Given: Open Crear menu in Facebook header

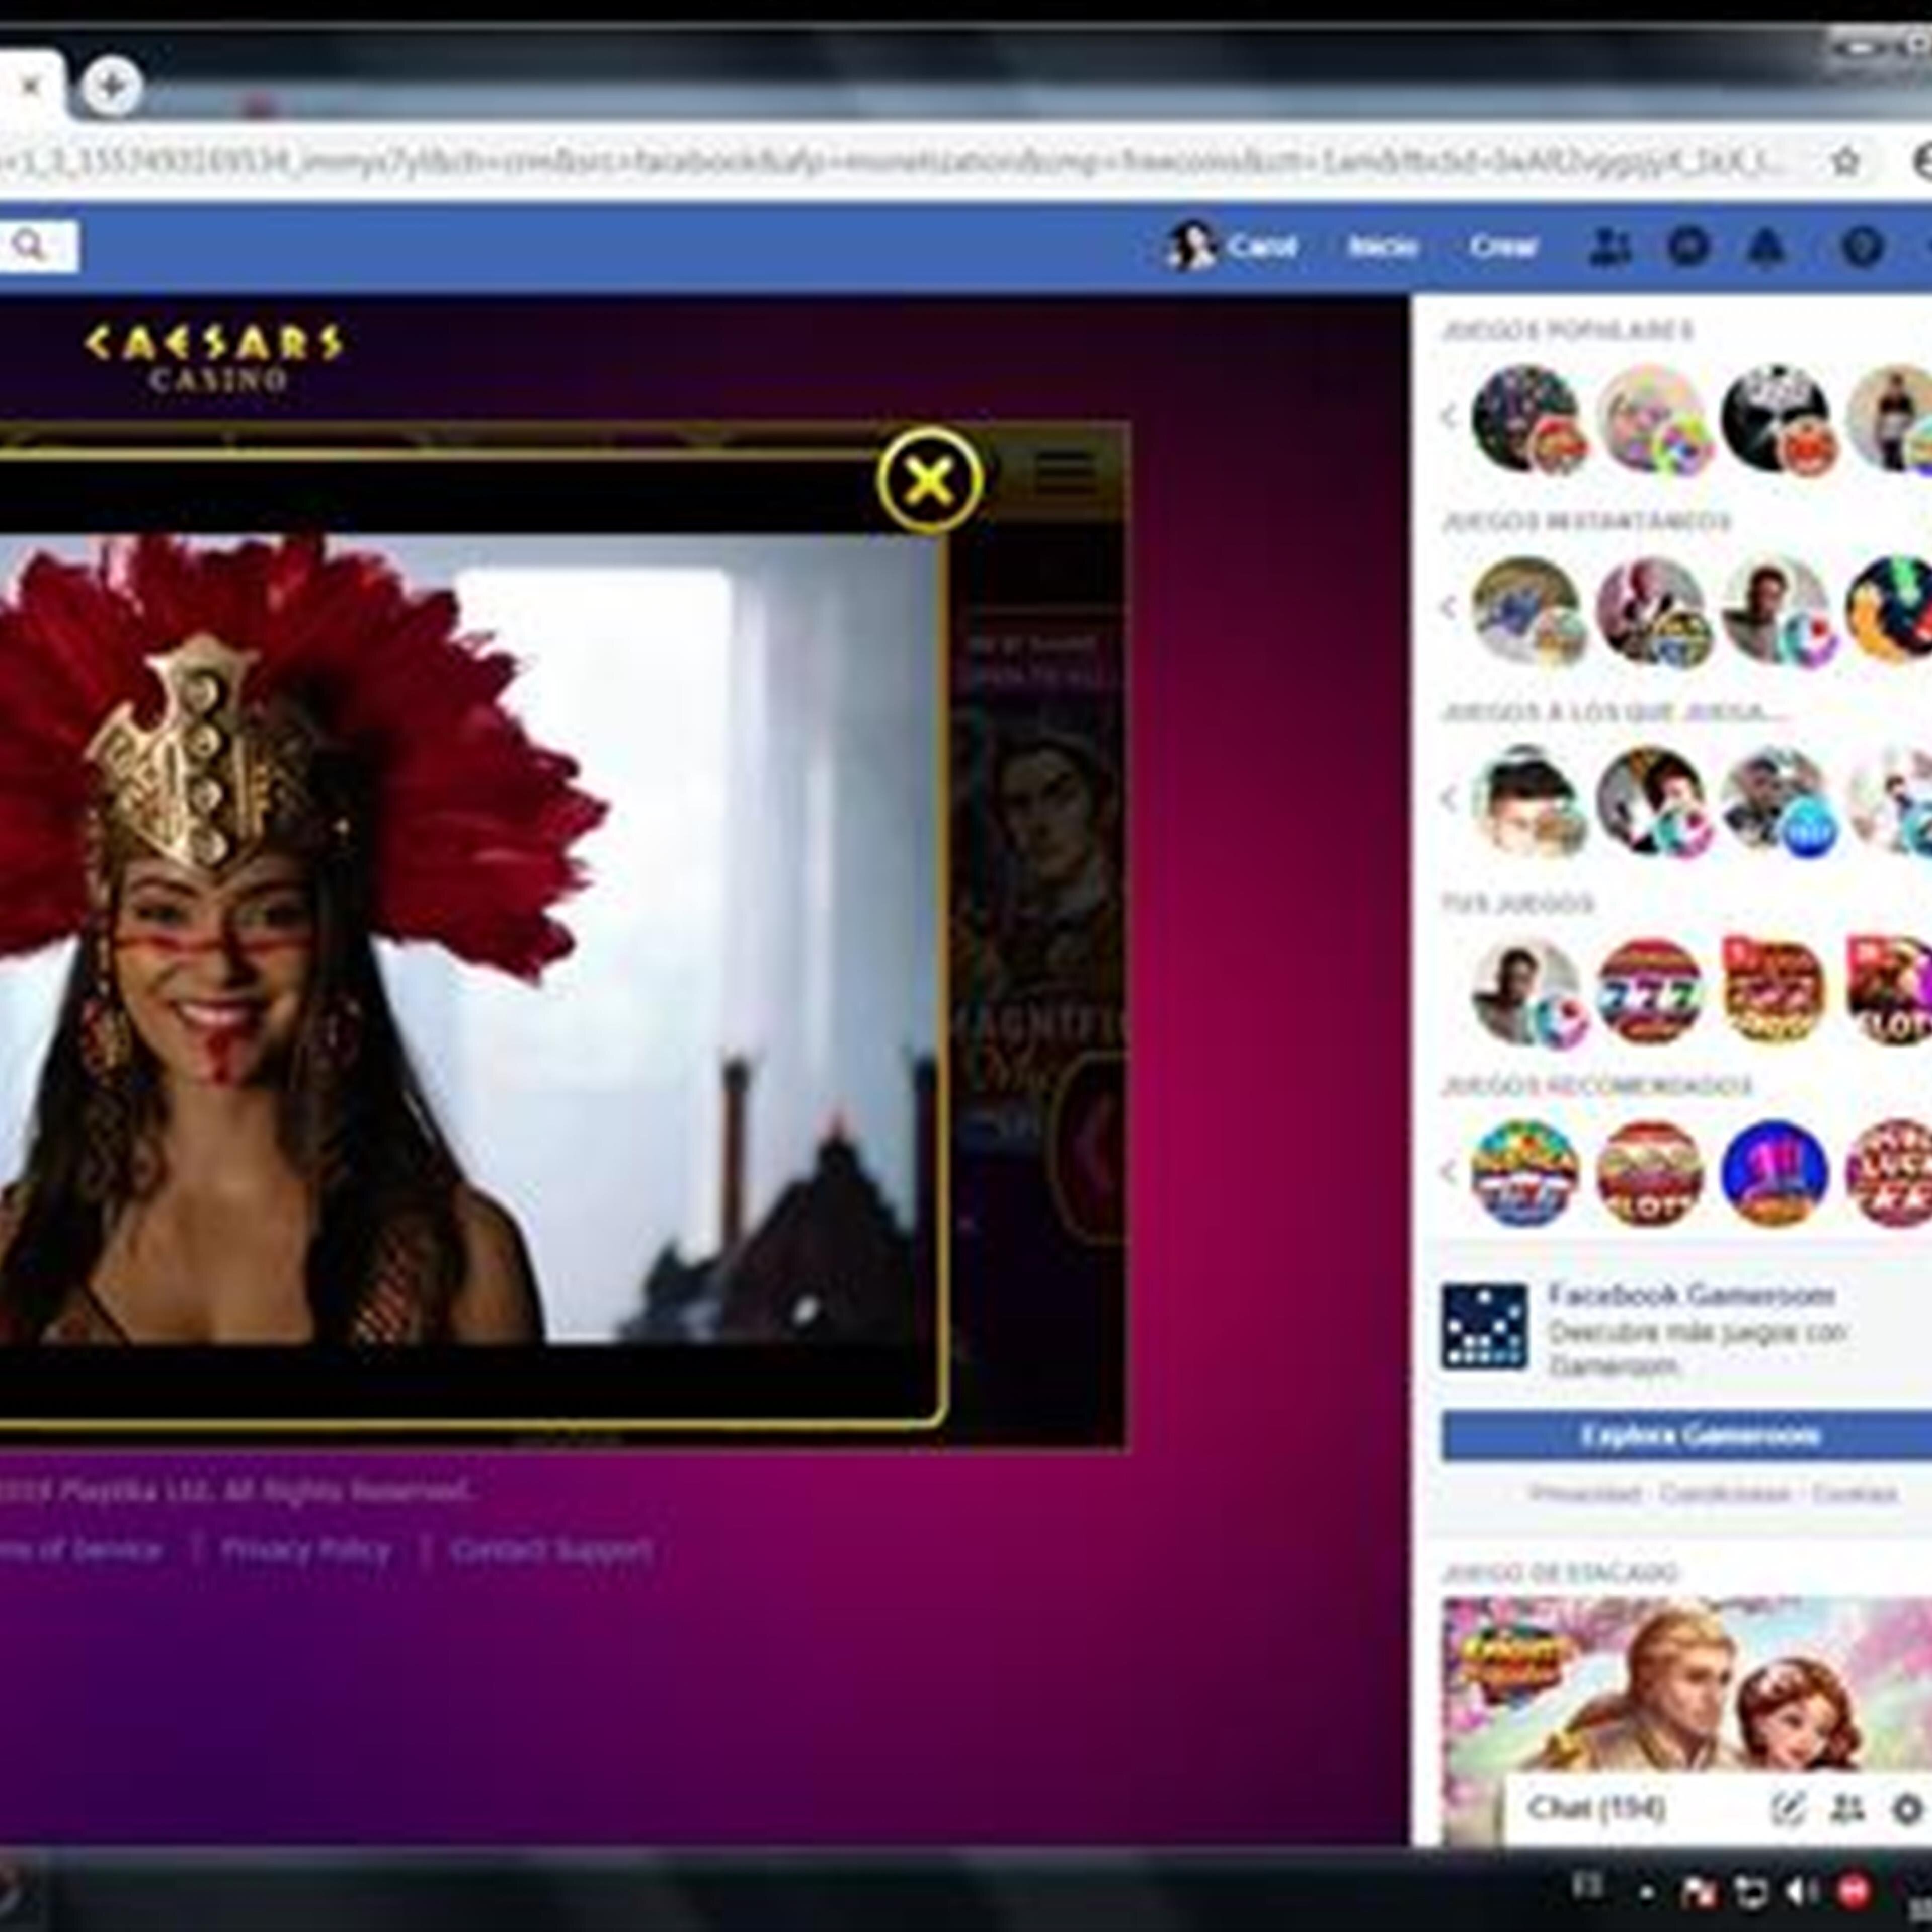Looking at the screenshot, I should pyautogui.click(x=1503, y=246).
